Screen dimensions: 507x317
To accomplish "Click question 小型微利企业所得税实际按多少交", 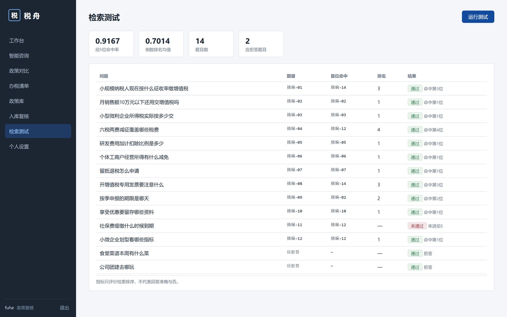I will coord(137,116).
